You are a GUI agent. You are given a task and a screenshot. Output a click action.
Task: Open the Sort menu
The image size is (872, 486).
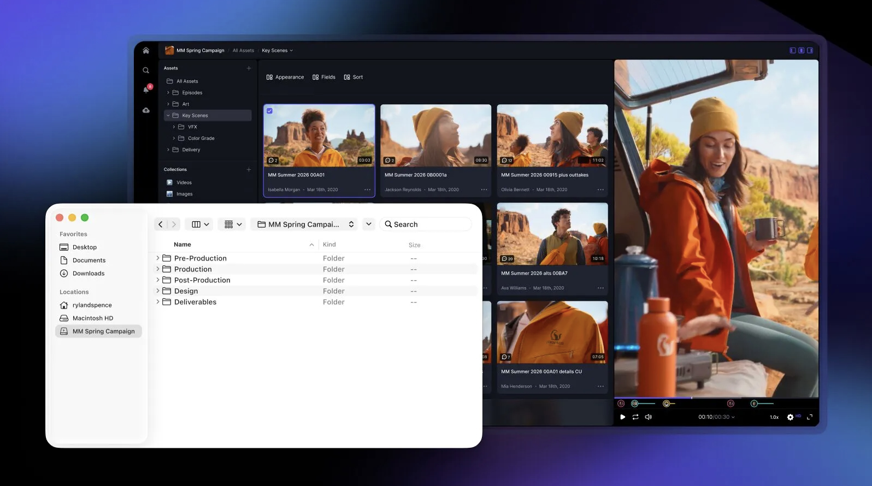pyautogui.click(x=353, y=78)
